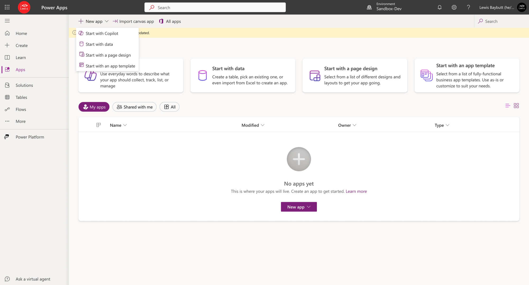The height and width of the screenshot is (285, 529).
Task: Open the Start with an app template card
Action: pos(467,76)
